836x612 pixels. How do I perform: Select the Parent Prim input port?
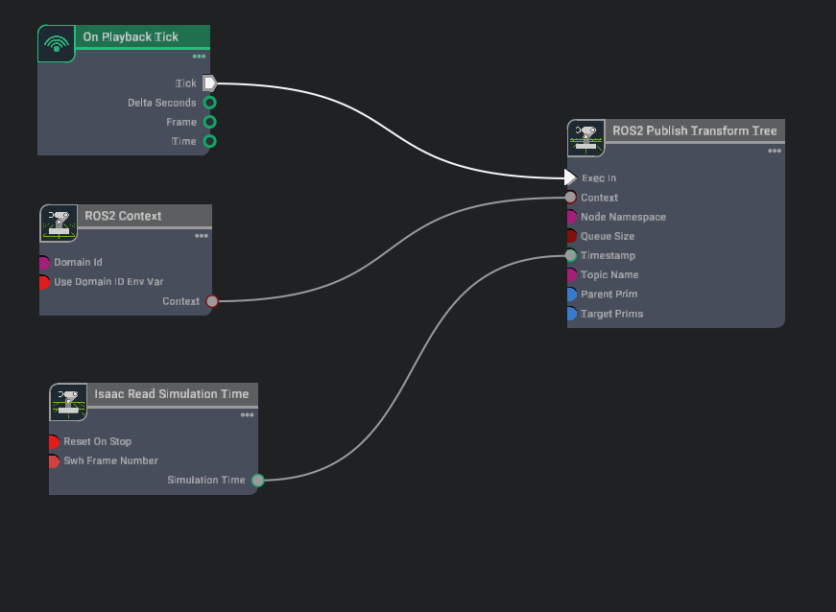click(x=571, y=294)
